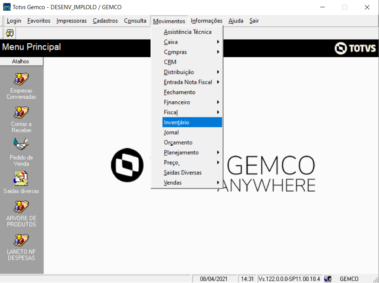
Task: Open the Login menu
Action: (14, 21)
